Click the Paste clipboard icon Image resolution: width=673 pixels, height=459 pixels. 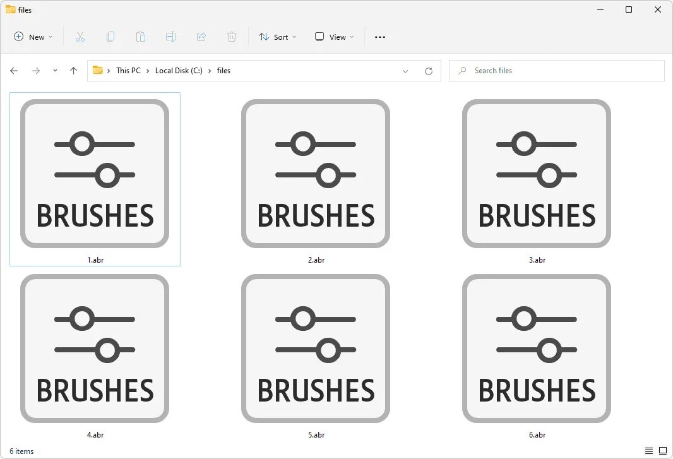[x=141, y=37]
